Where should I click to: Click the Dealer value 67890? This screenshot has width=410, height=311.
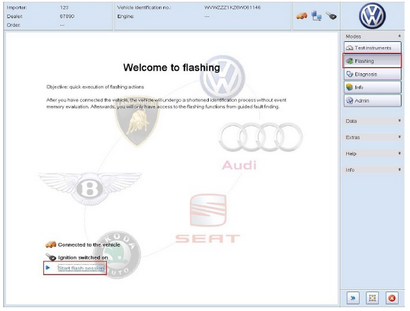coord(67,16)
